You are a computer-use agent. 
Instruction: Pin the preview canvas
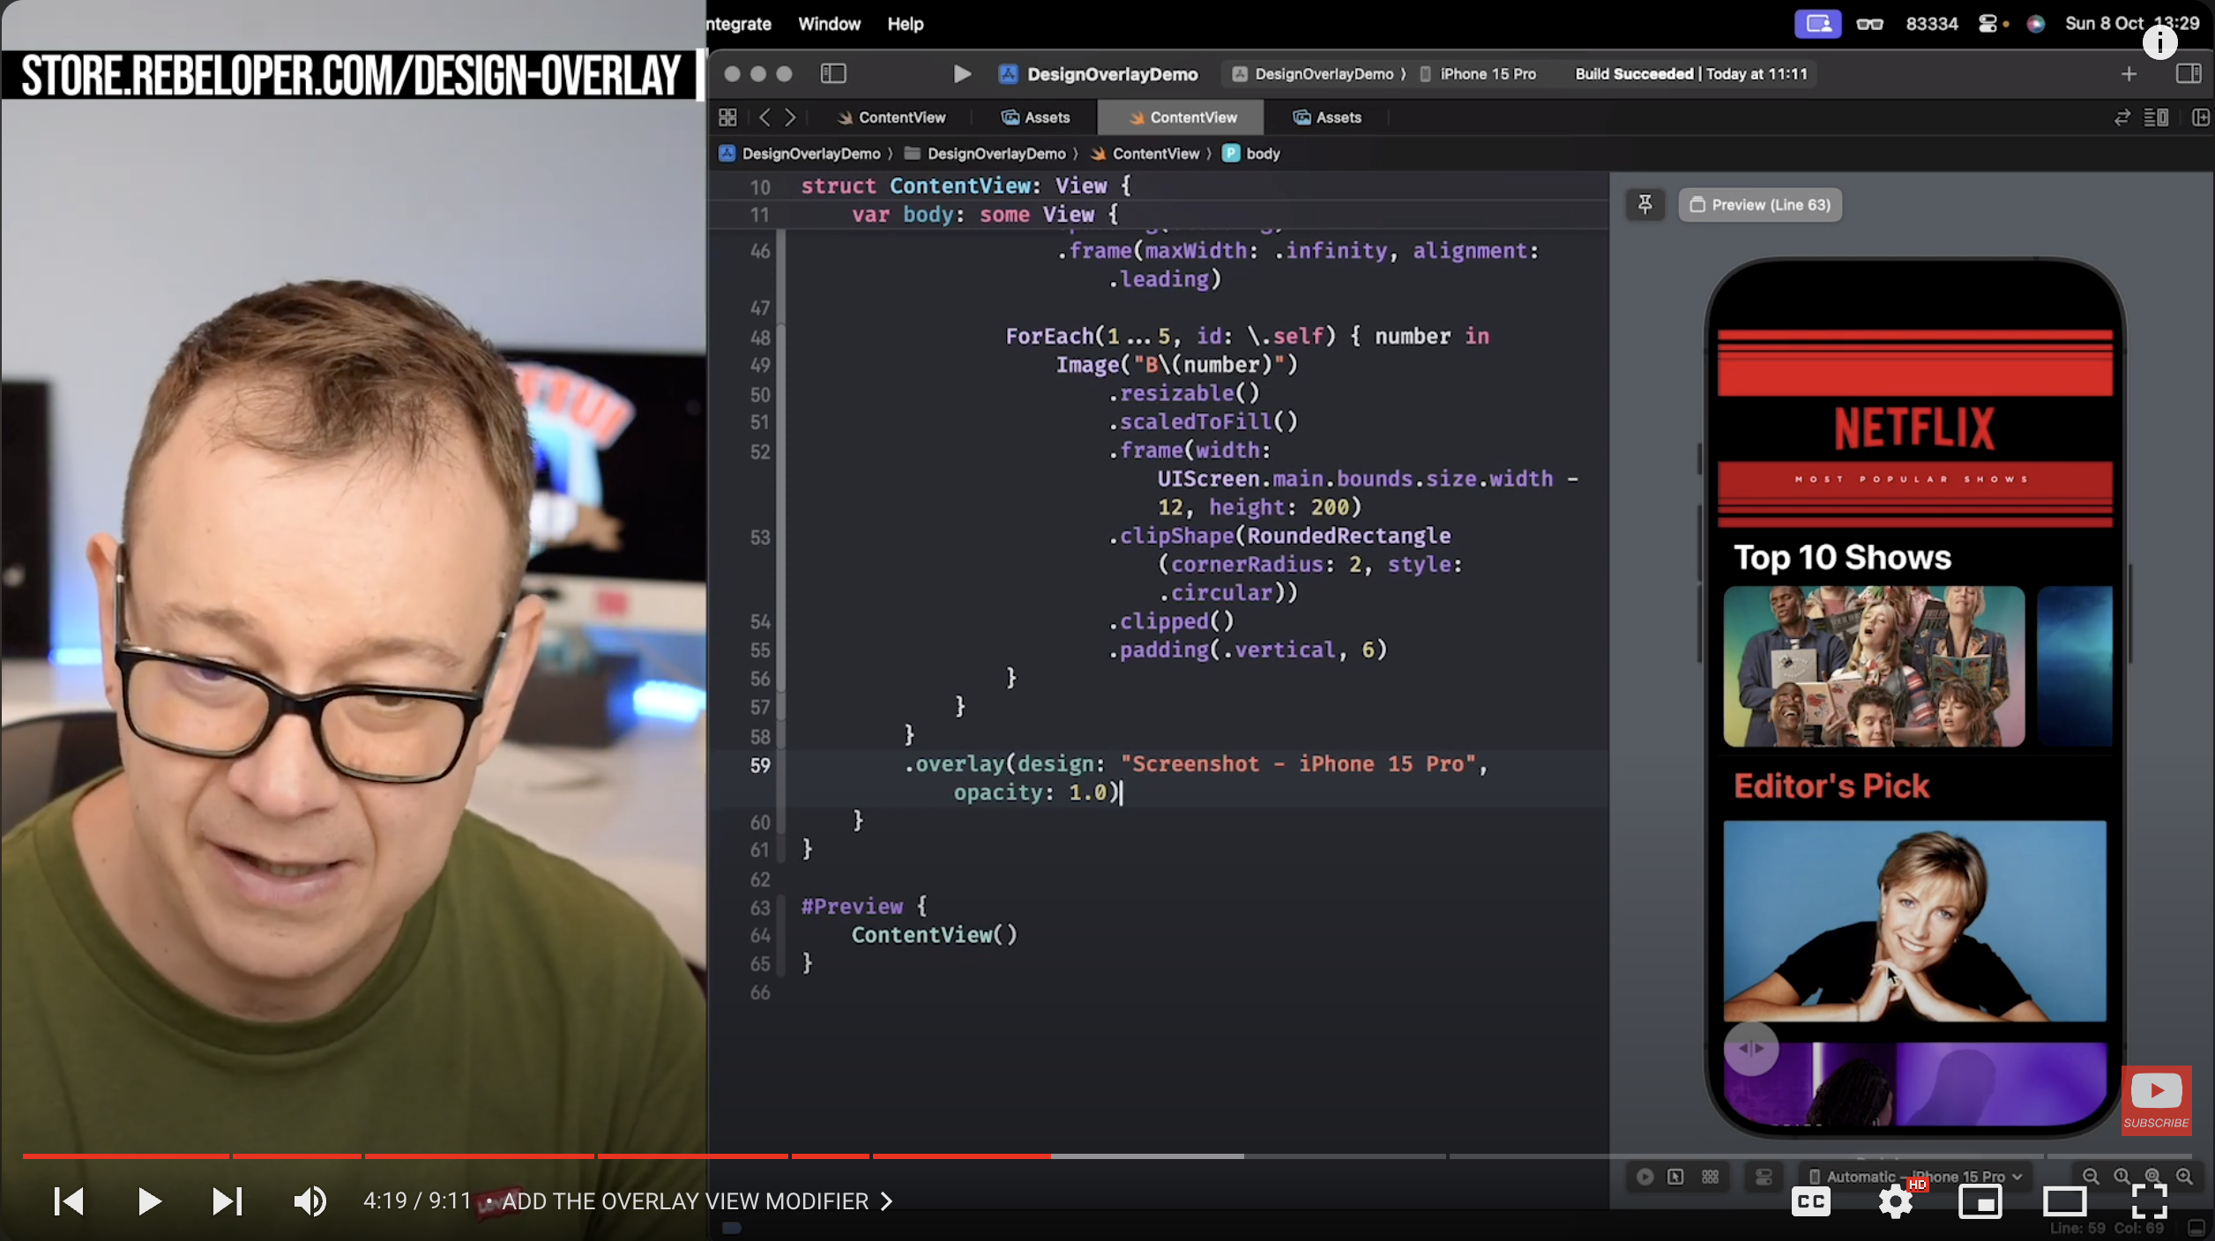tap(1644, 204)
